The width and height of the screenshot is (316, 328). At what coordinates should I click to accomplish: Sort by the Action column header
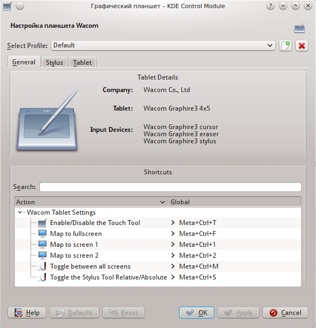pos(91,202)
